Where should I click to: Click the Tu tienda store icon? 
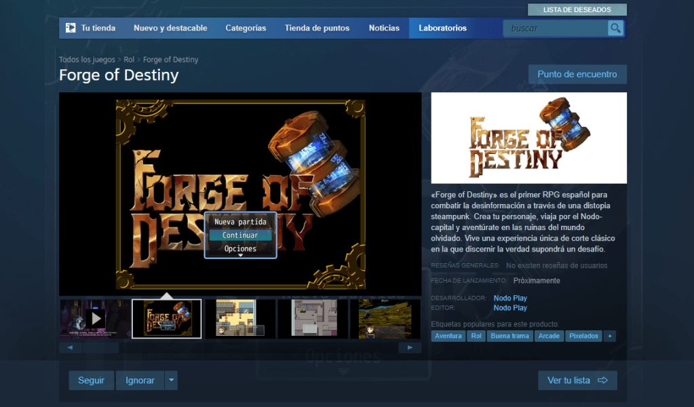point(71,28)
